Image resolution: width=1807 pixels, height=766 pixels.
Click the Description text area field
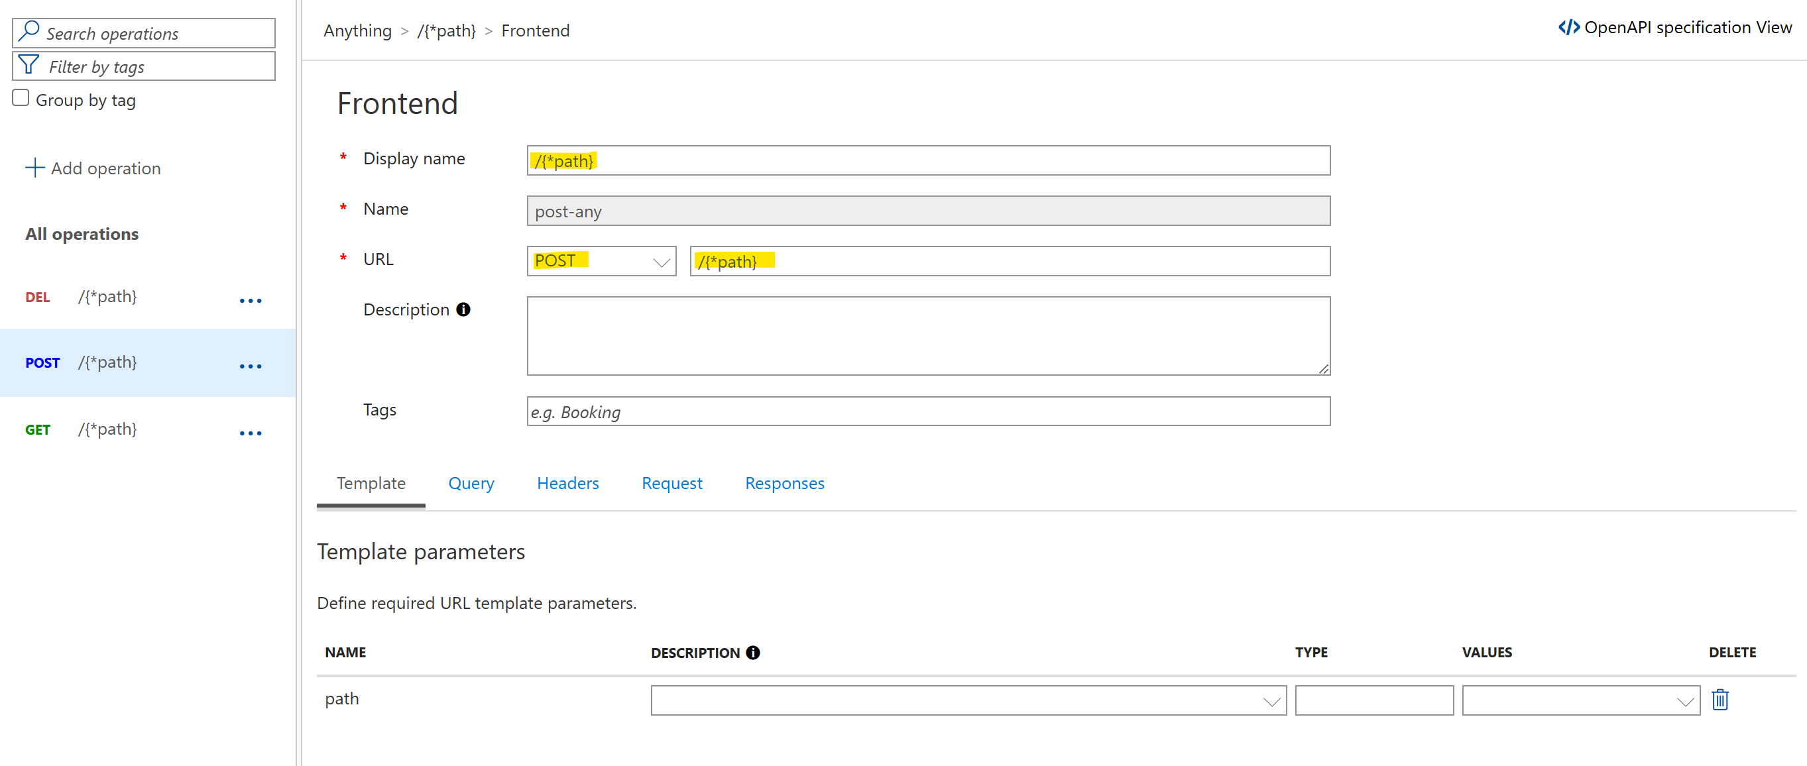coord(928,334)
